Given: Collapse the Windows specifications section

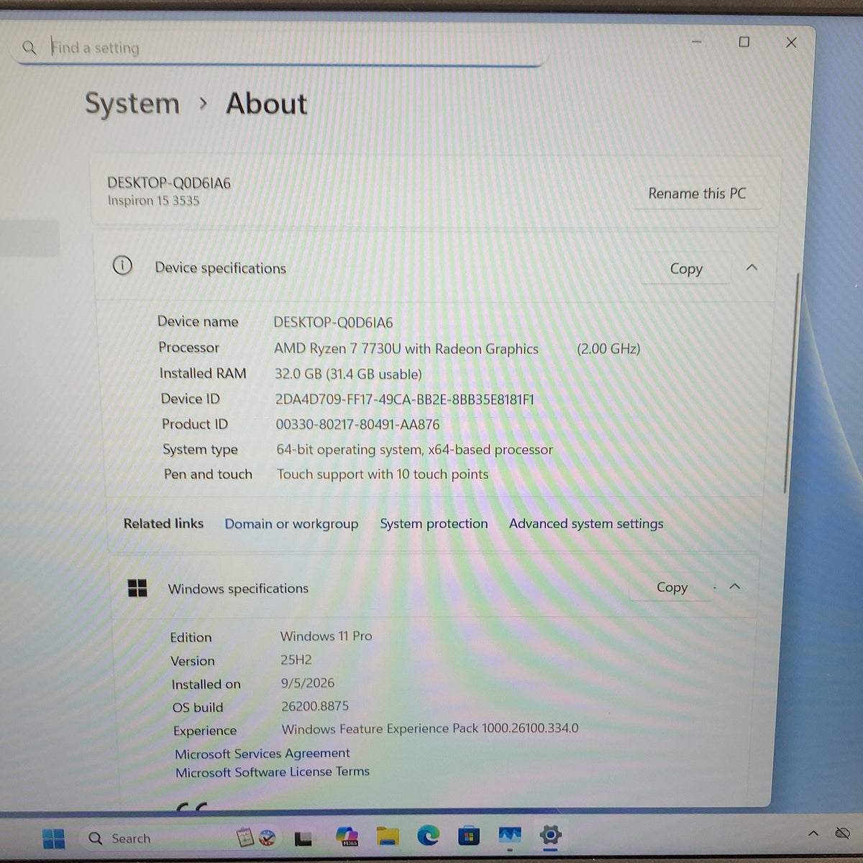Looking at the screenshot, I should click(x=734, y=587).
